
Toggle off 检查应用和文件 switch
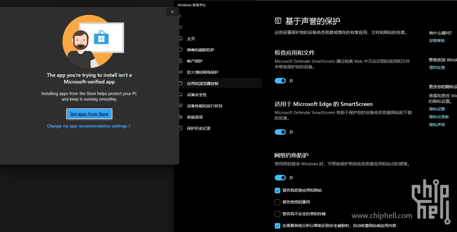(x=280, y=81)
